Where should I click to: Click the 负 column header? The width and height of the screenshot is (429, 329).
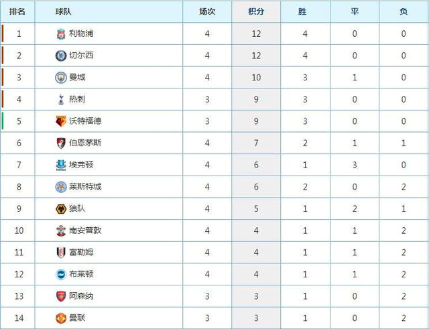point(404,11)
